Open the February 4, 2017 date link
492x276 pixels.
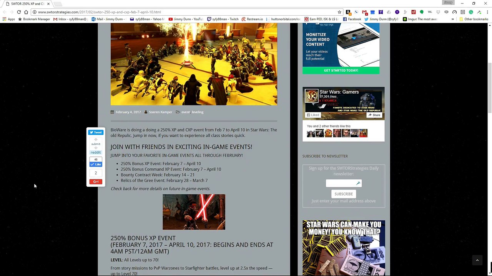[x=128, y=112]
